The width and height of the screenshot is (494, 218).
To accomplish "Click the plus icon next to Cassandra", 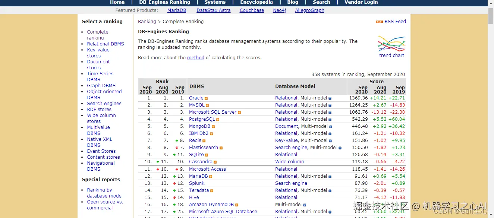I will (215, 162).
